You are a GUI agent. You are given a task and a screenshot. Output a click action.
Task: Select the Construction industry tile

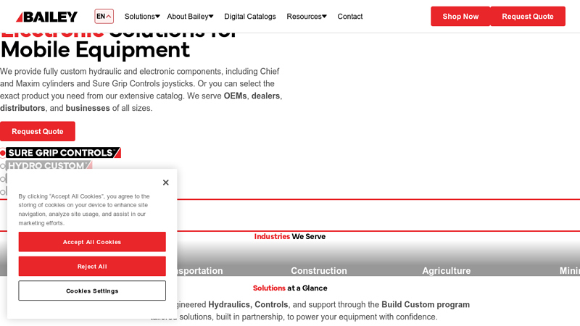(318, 270)
